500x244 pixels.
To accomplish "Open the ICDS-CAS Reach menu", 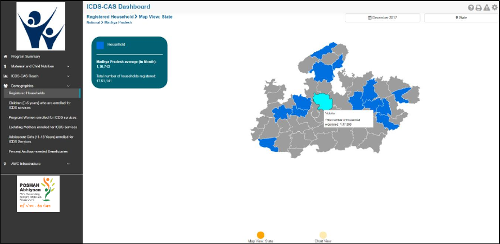I will tap(25, 76).
